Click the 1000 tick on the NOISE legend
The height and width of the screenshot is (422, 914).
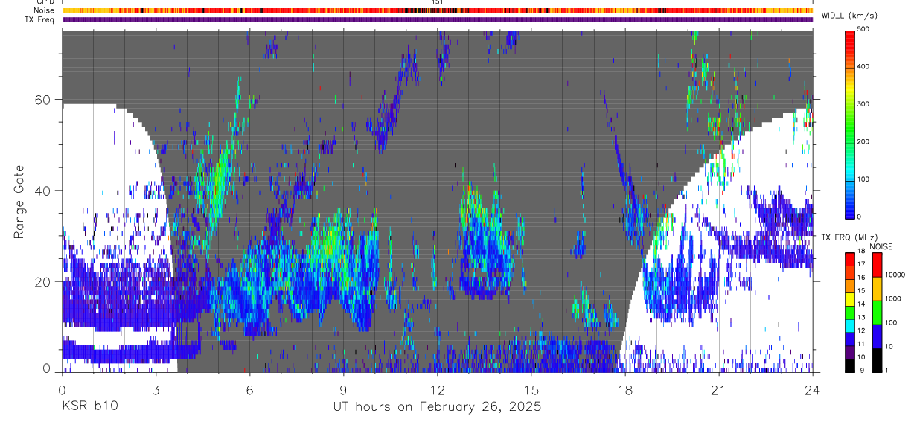click(893, 298)
